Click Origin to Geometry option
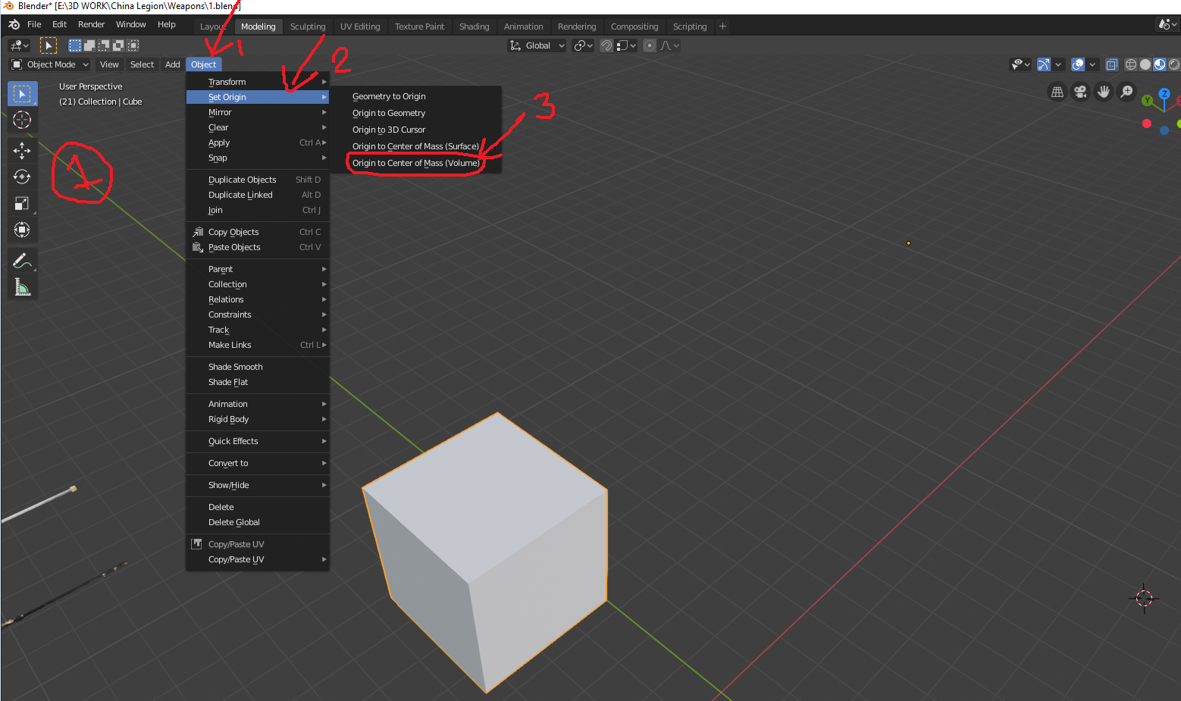Screen dimensions: 1181x701 (388, 112)
